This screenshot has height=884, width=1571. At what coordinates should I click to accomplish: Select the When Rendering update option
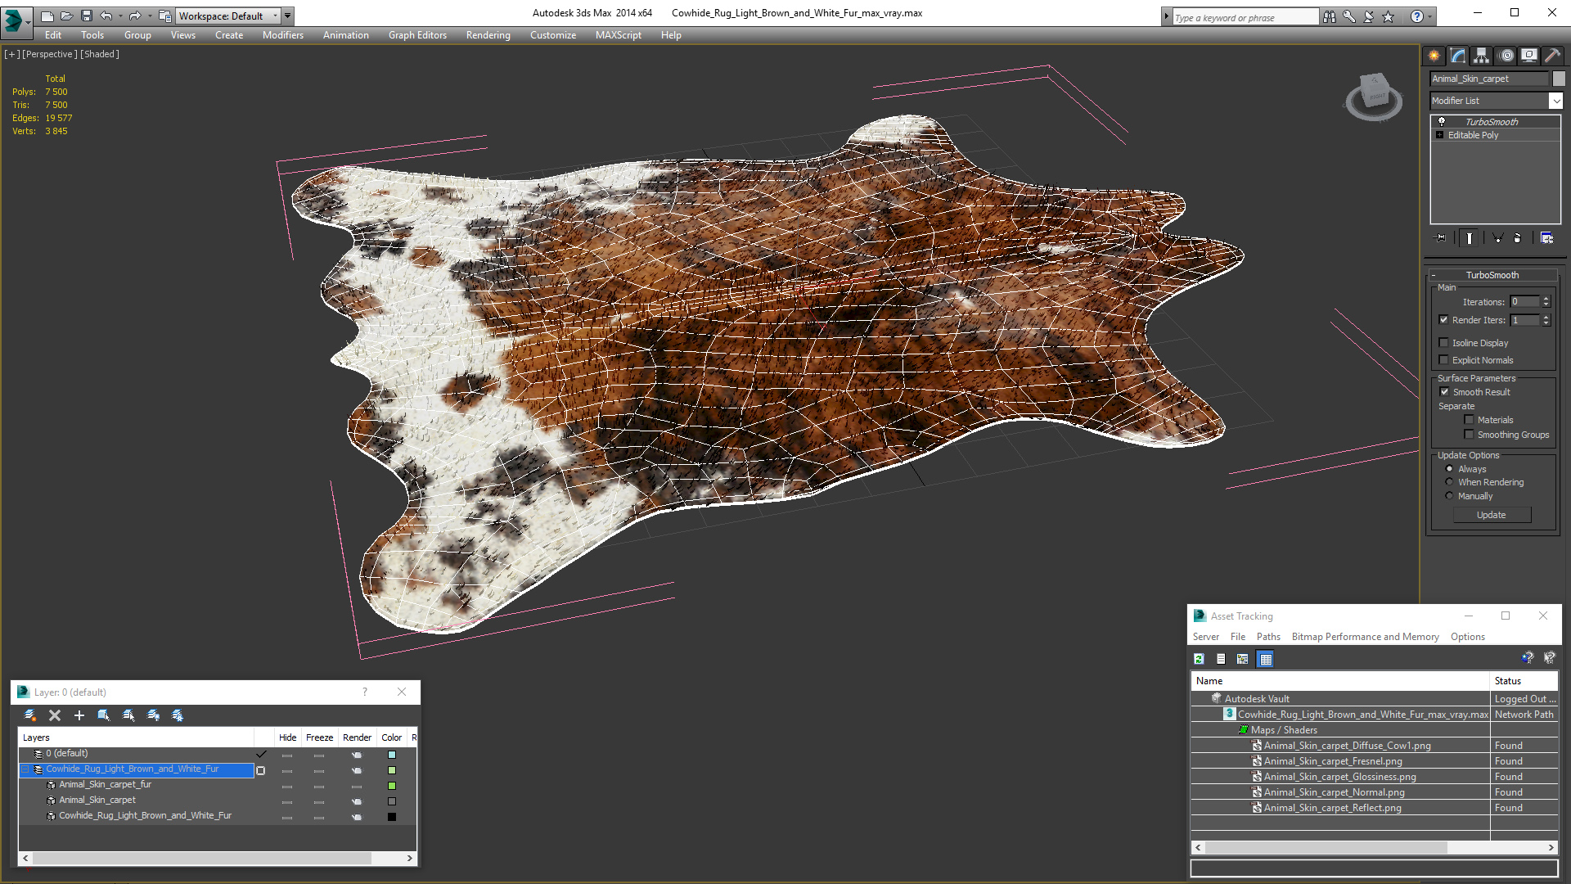(1449, 482)
